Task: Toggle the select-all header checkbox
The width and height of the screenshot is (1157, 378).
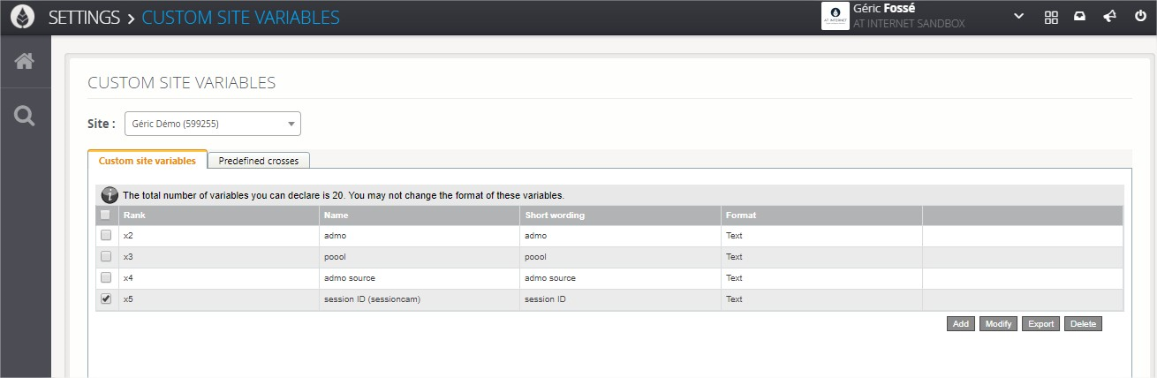Action: 106,215
